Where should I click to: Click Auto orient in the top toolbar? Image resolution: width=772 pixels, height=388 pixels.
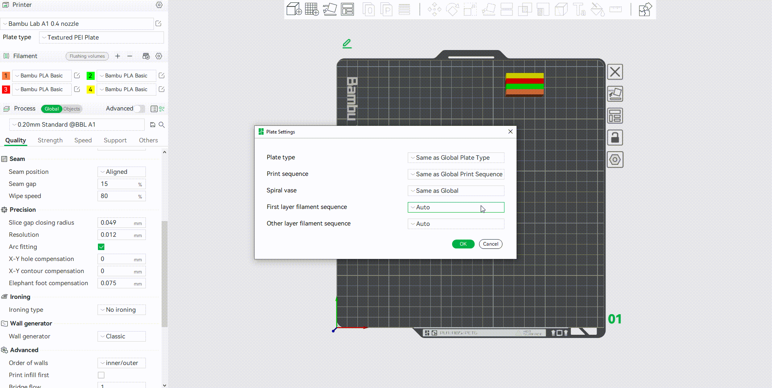pyautogui.click(x=330, y=9)
